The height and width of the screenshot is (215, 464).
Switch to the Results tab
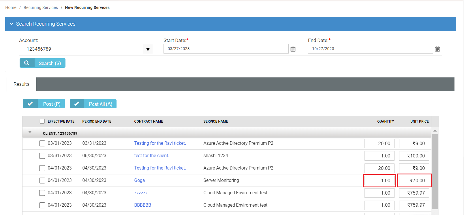(x=21, y=84)
